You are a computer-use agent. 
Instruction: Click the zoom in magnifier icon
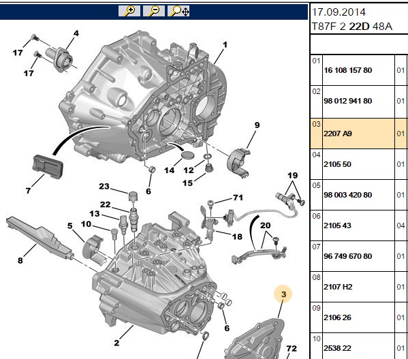129,11
